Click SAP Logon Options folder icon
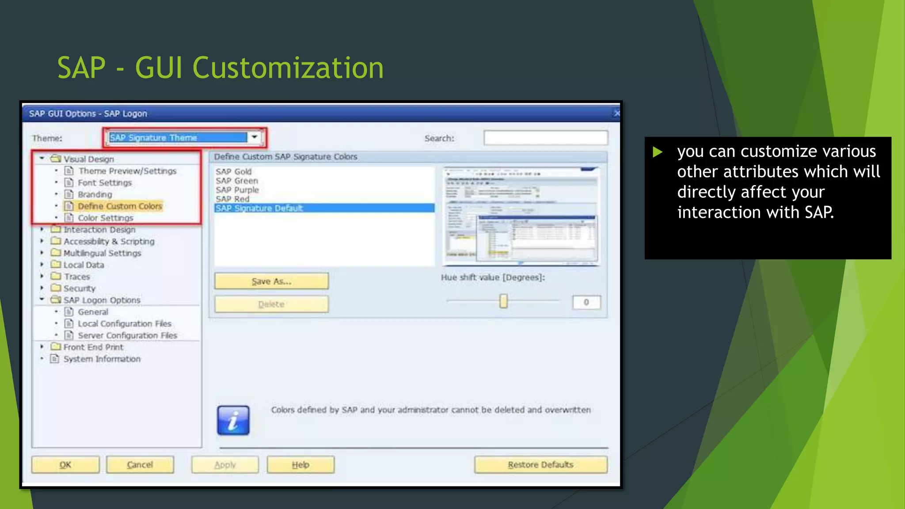The height and width of the screenshot is (509, 905). click(x=56, y=300)
